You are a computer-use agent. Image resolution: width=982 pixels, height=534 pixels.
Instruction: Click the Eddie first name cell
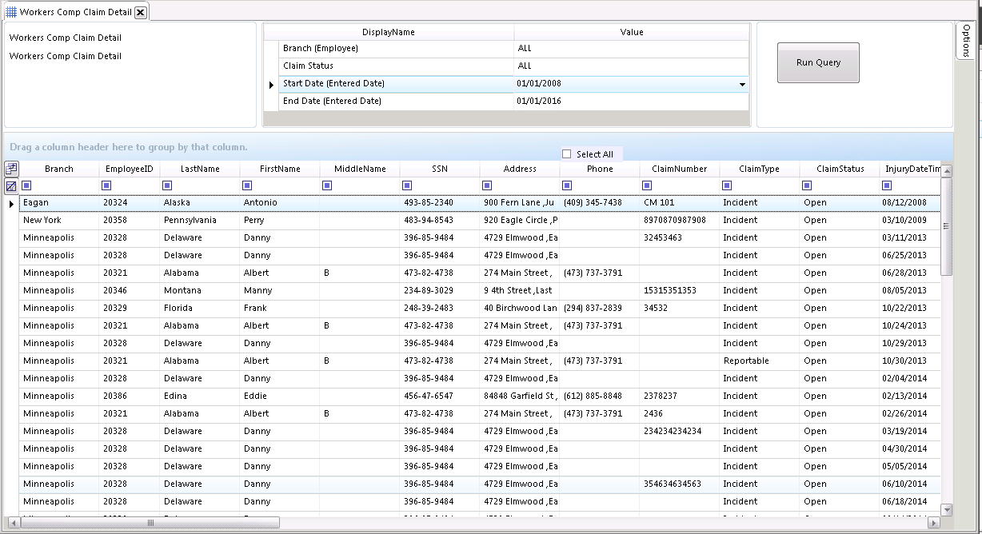[280, 397]
